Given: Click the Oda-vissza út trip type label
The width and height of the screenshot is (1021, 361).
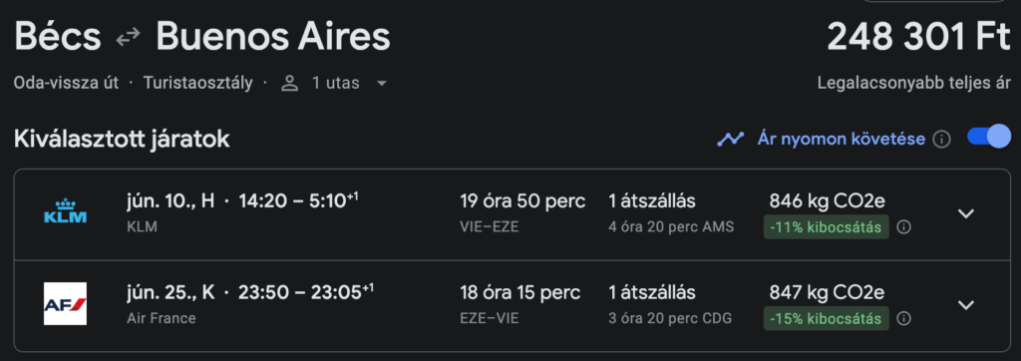Looking at the screenshot, I should [67, 84].
